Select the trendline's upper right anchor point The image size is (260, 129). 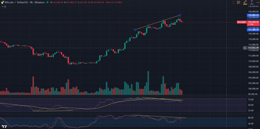[180, 15]
